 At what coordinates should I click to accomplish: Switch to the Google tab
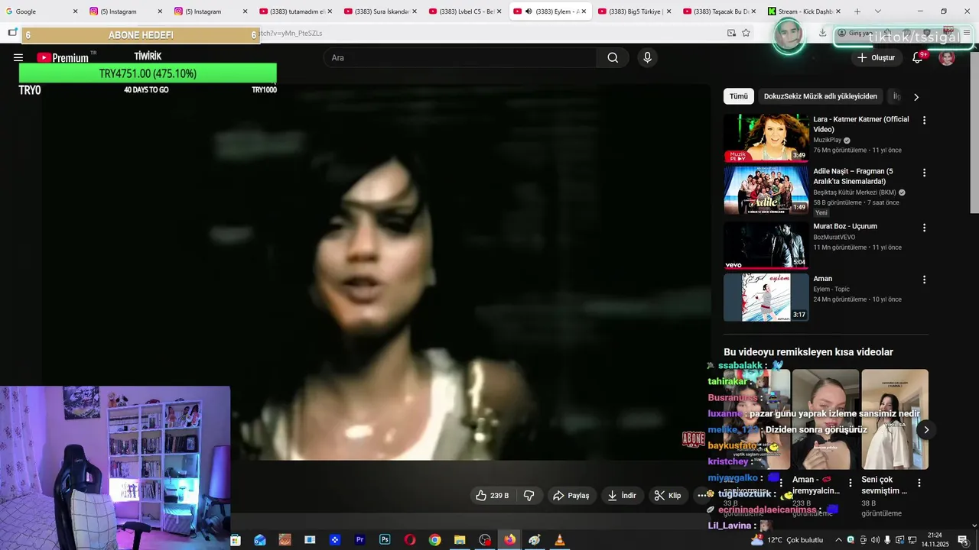click(x=42, y=11)
